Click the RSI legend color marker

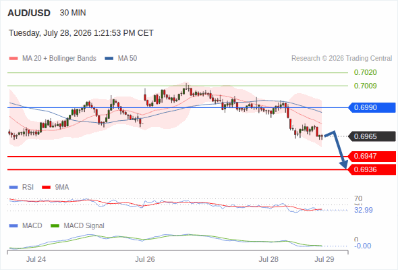tap(13, 188)
